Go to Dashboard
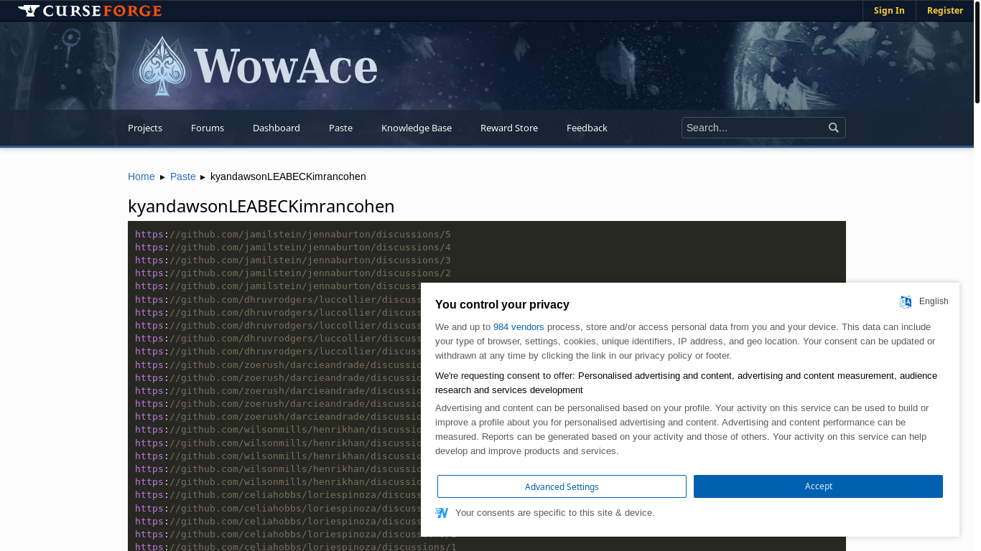Viewport: 981px width, 551px height. click(276, 128)
